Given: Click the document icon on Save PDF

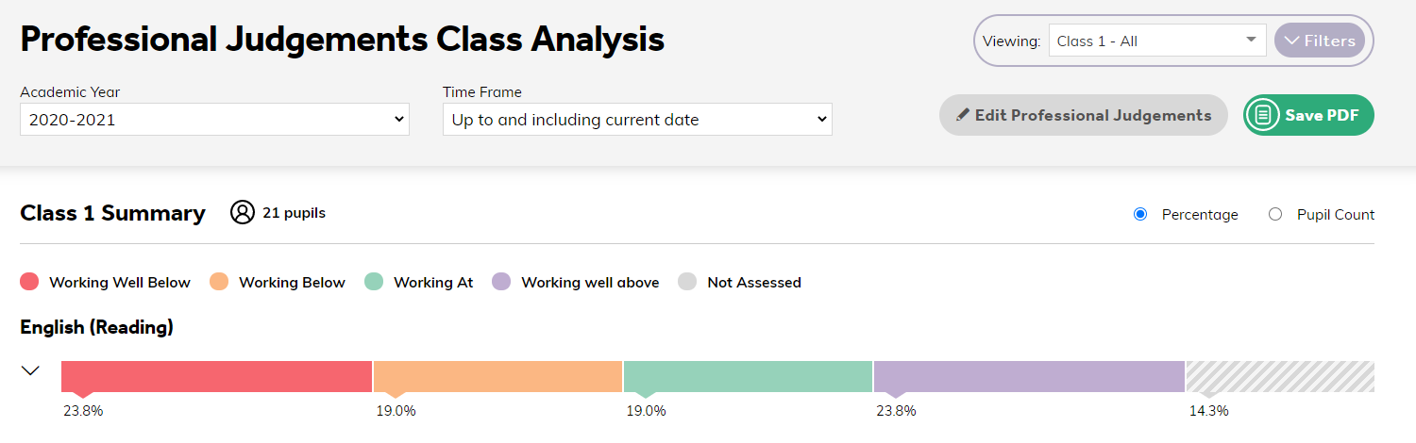Looking at the screenshot, I should (1262, 115).
